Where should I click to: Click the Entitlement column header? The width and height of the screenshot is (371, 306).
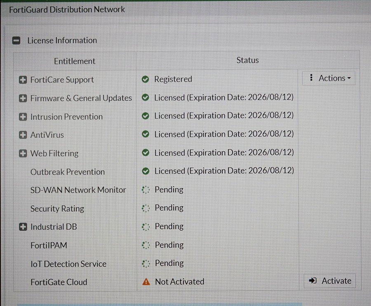(75, 61)
